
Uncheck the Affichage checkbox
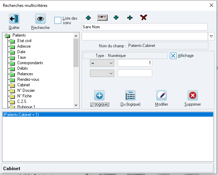173,56
